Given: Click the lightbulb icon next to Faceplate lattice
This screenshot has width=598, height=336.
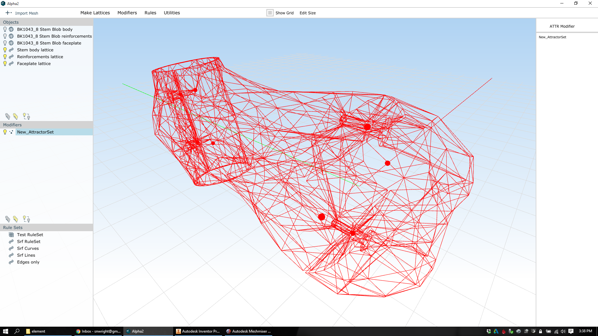Looking at the screenshot, I should point(5,63).
